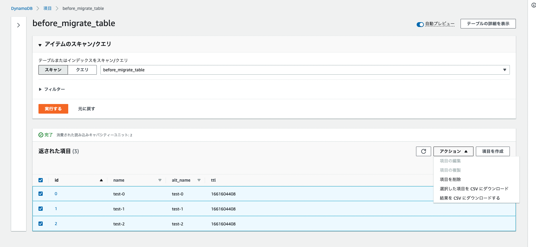This screenshot has height=247, width=536.
Task: Open the before_migrate_table index dropdown
Action: [x=305, y=70]
